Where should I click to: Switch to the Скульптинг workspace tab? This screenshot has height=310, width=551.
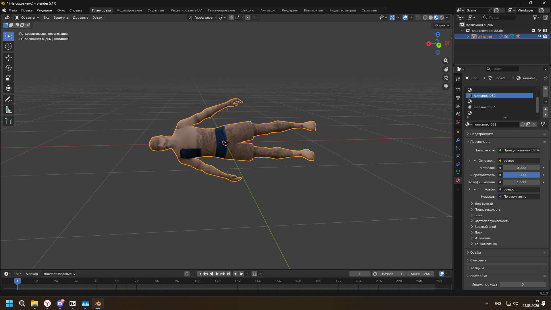point(156,10)
